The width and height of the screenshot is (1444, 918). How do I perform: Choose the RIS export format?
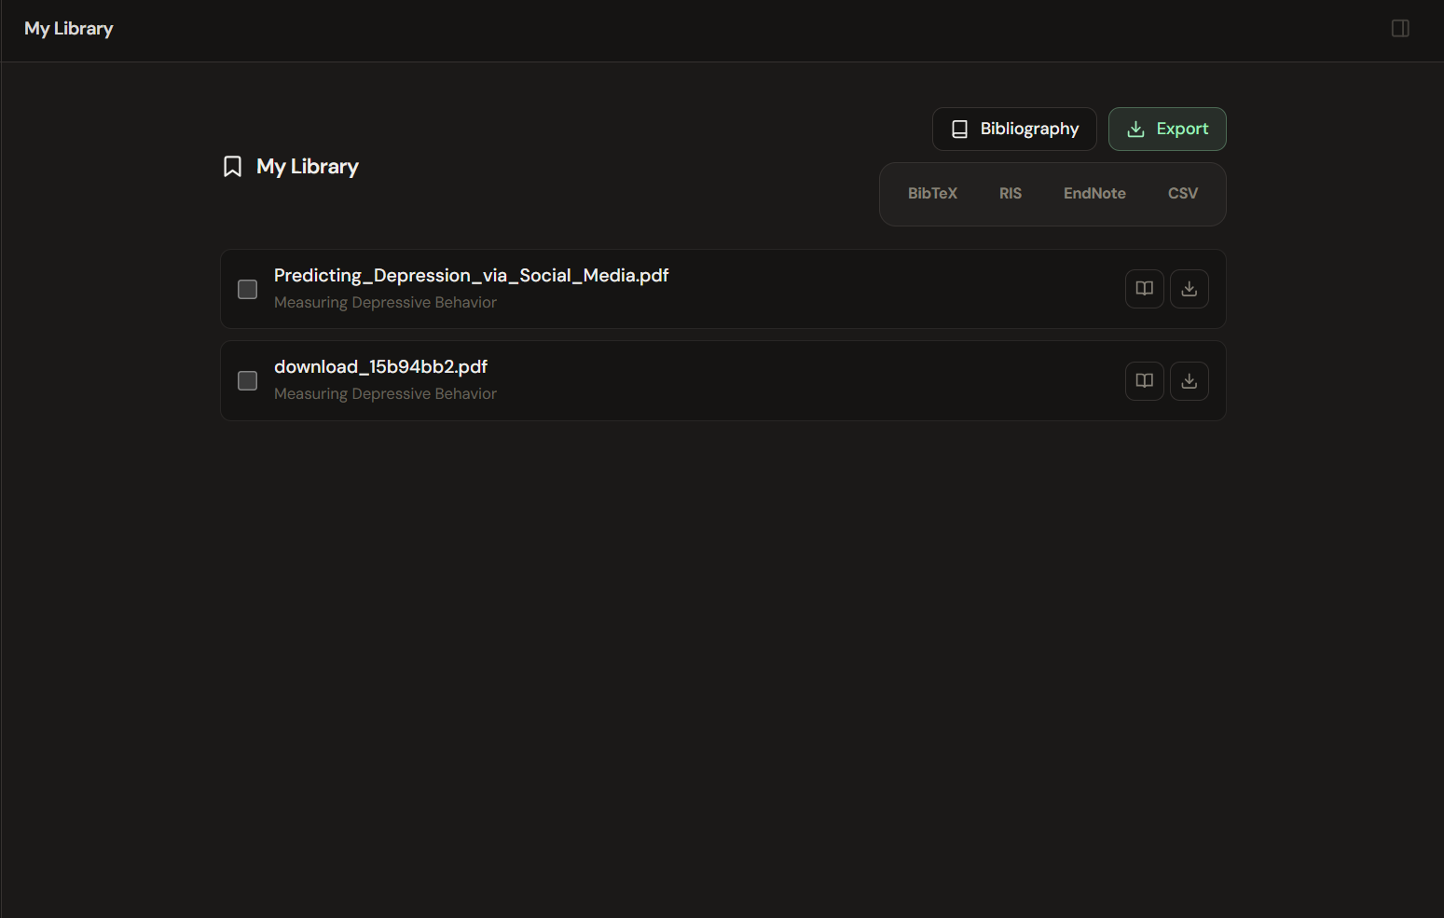(x=1011, y=194)
